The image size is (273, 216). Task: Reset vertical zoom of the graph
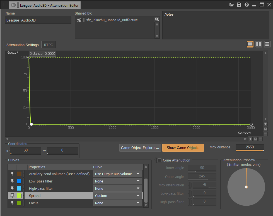pyautogui.click(x=265, y=129)
